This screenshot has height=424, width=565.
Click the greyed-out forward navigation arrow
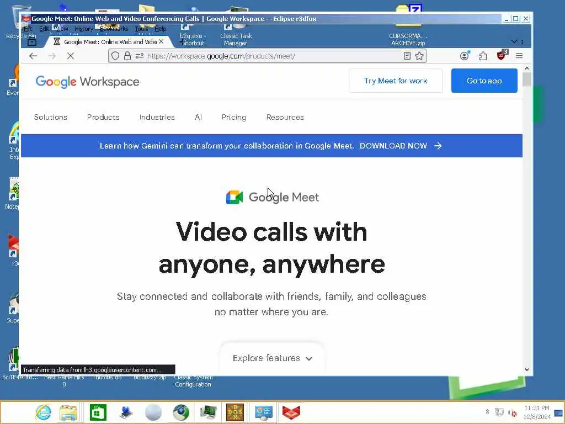coord(52,56)
